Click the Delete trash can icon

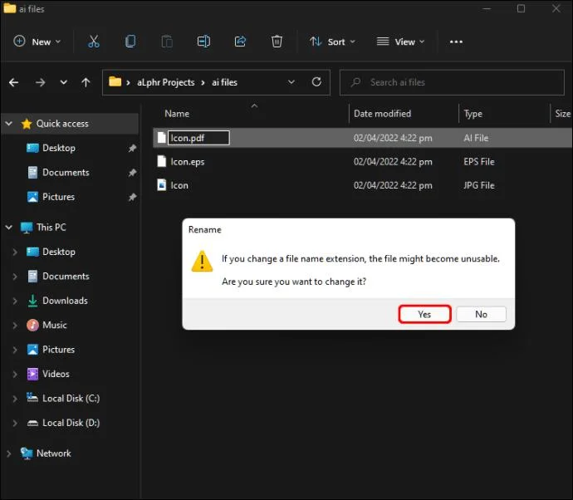[277, 42]
